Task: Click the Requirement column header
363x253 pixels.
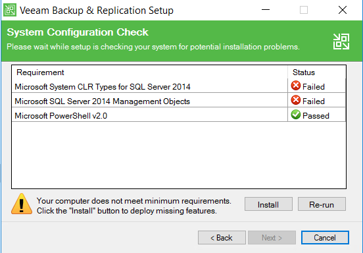Action: [149, 72]
